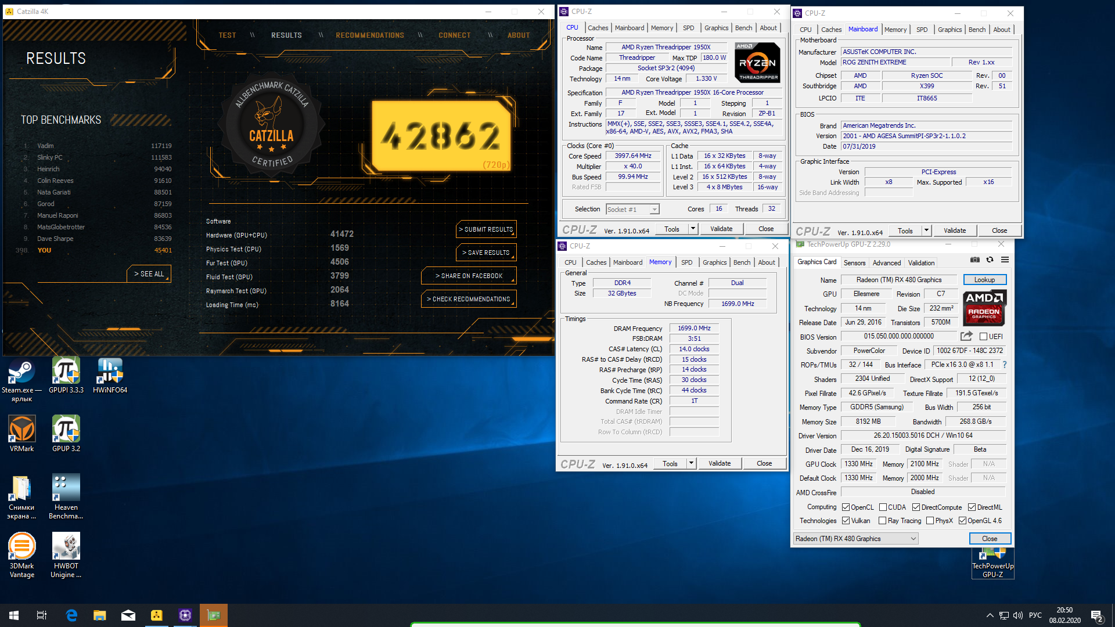Open Tools dropdown arrow in CPU-Z Memory window
This screenshot has height=627, width=1115.
click(x=691, y=463)
